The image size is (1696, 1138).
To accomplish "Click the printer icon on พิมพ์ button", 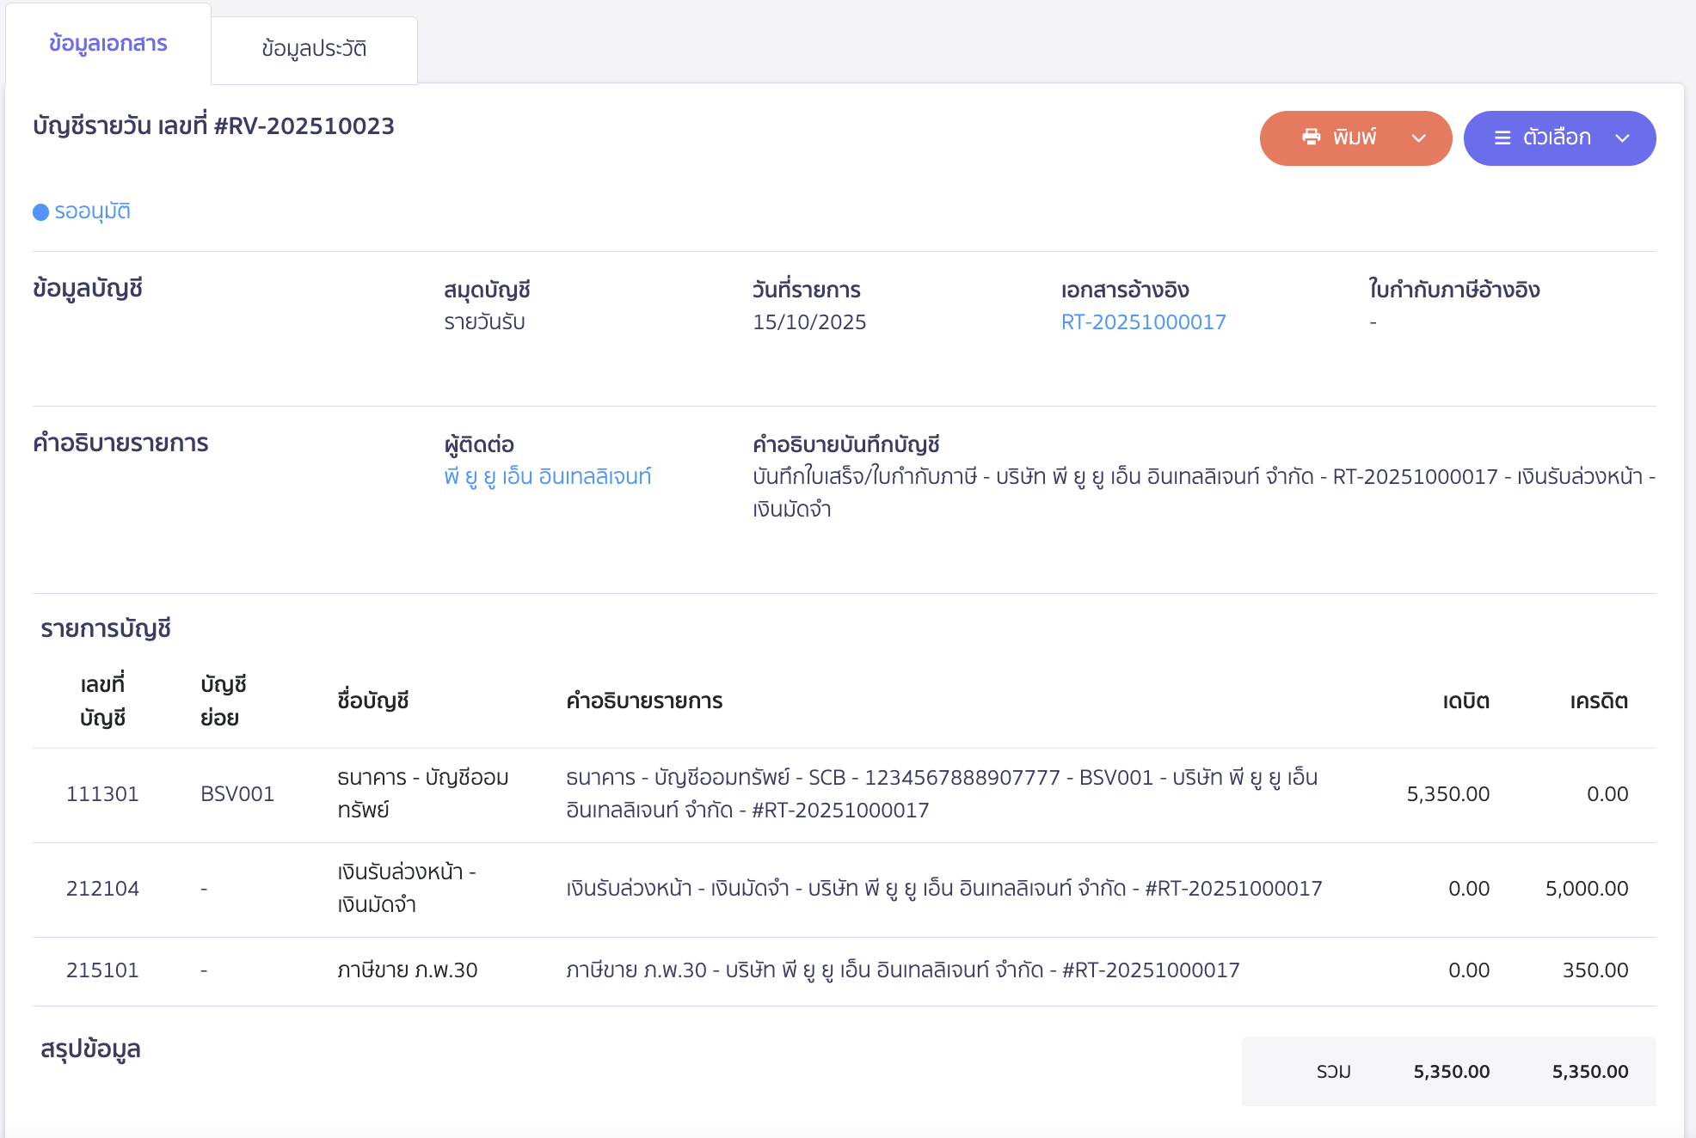I will pos(1311,138).
